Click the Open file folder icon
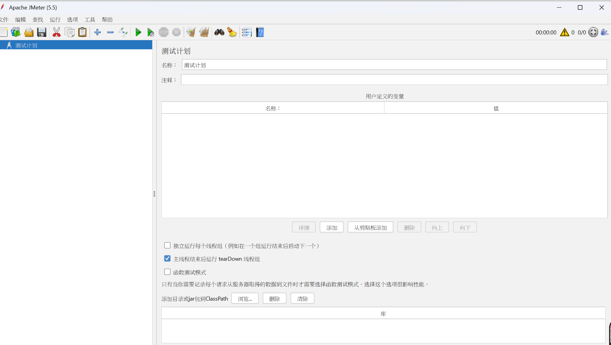Screen dimensions: 611x345 coord(29,32)
